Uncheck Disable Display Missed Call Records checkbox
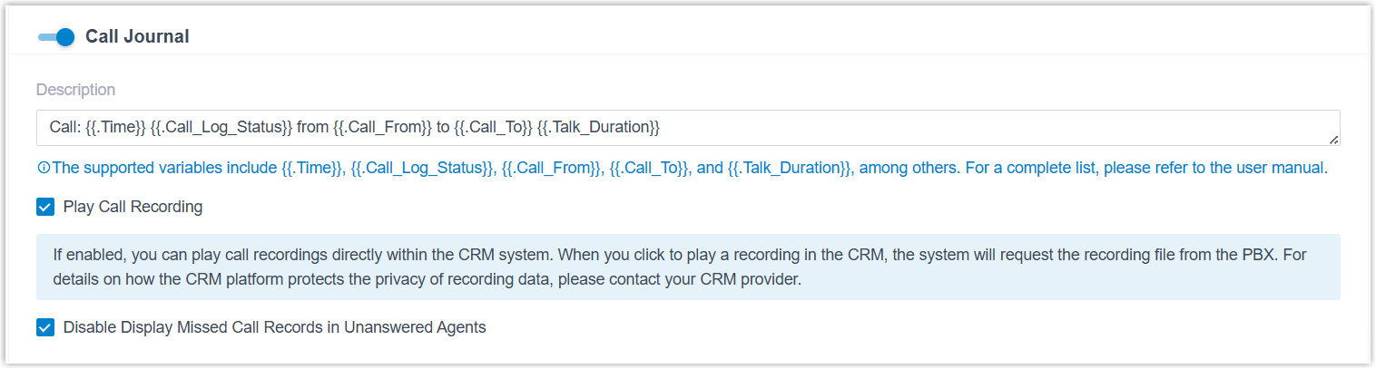1376x369 pixels. [45, 327]
